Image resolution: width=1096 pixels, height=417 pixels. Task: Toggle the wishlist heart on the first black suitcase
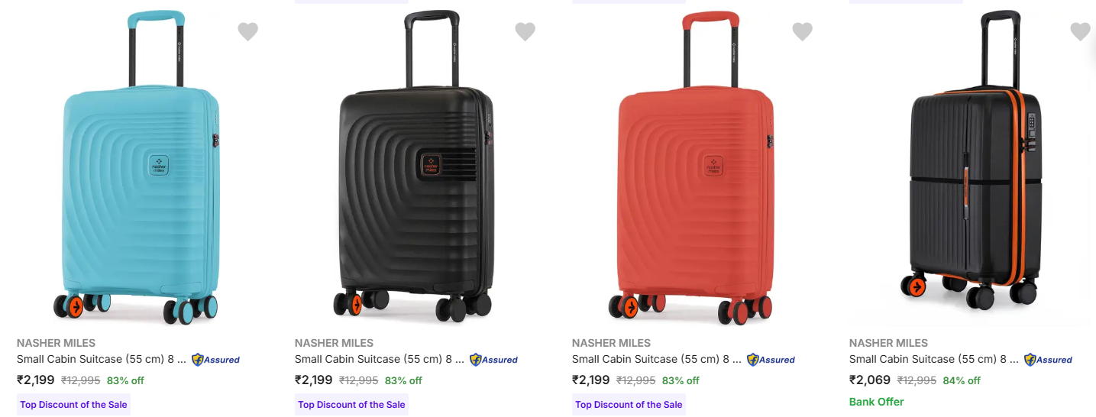pyautogui.click(x=525, y=31)
